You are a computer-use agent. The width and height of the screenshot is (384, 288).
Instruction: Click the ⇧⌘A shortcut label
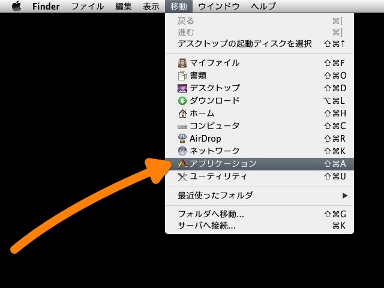pos(335,164)
